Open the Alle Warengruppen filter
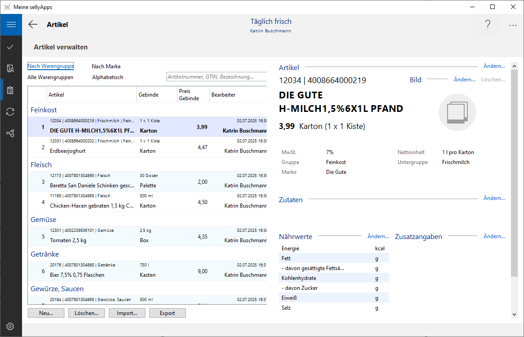 (x=50, y=77)
